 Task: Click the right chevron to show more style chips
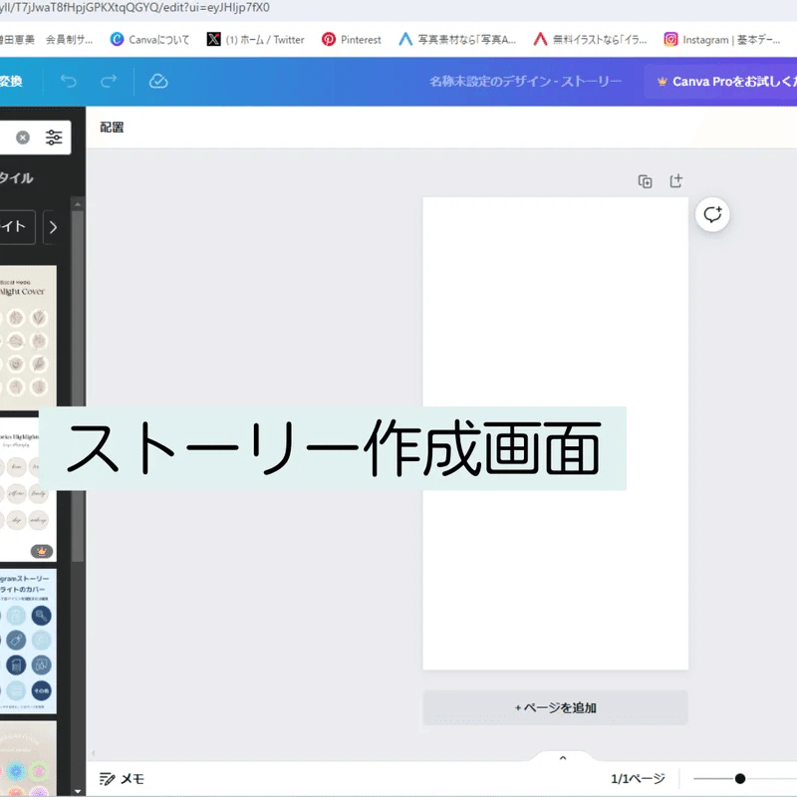53,227
